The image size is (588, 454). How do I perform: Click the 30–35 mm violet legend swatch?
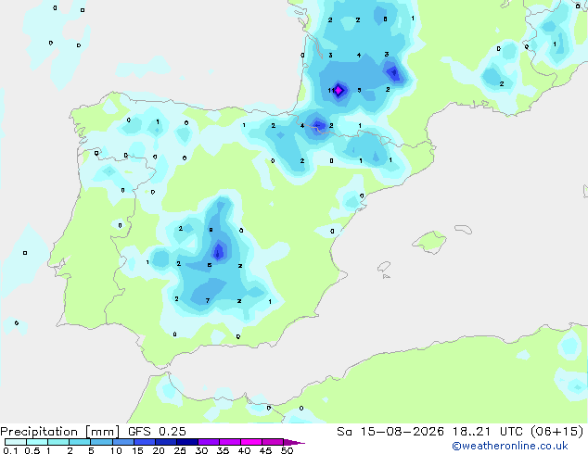coord(208,442)
